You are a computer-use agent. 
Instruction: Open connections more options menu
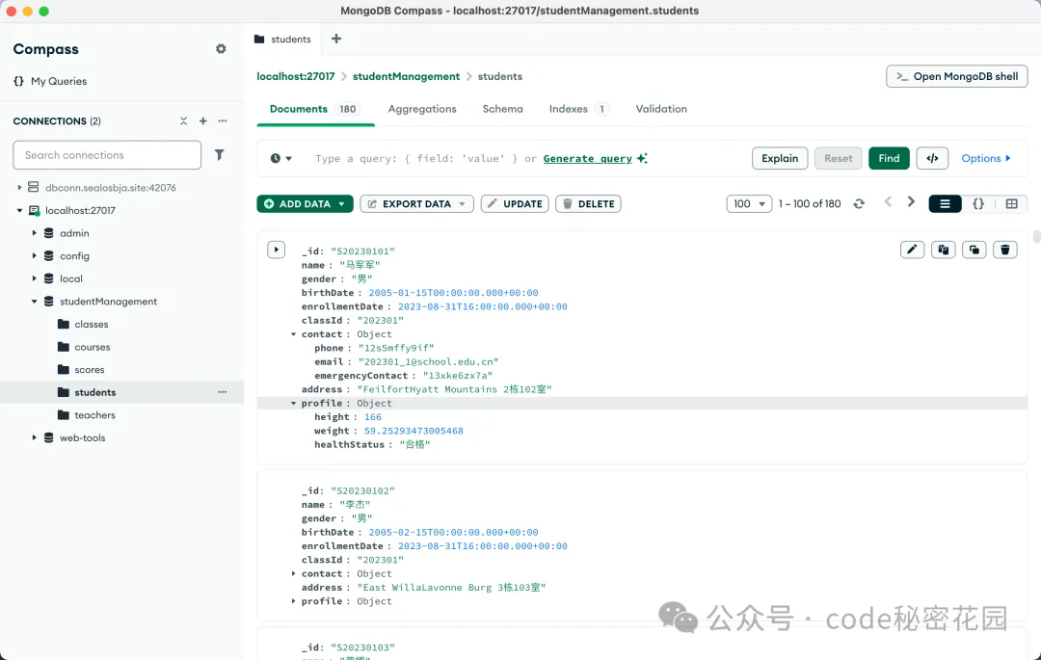coord(223,120)
